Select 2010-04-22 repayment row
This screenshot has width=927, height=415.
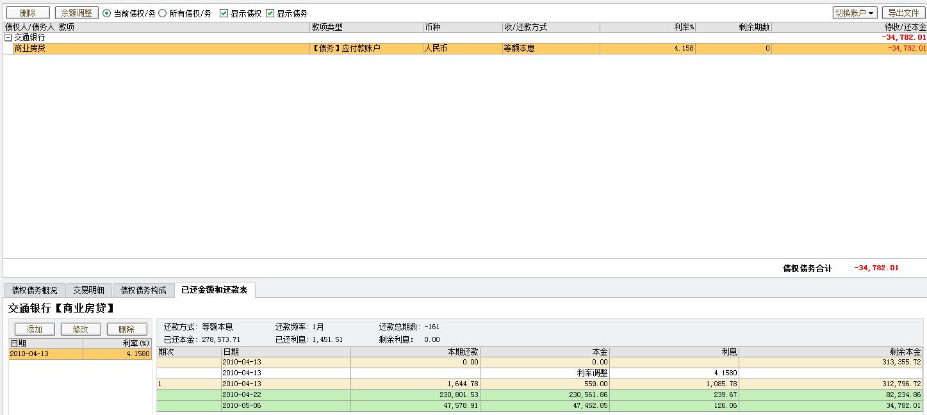click(540, 395)
